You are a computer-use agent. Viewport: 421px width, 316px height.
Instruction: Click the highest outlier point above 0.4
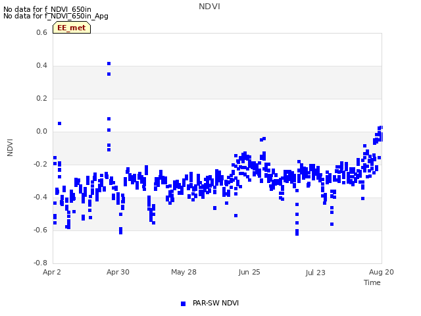pos(109,64)
